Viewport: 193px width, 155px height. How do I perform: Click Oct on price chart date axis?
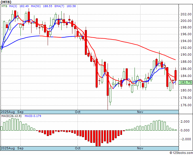78,112
